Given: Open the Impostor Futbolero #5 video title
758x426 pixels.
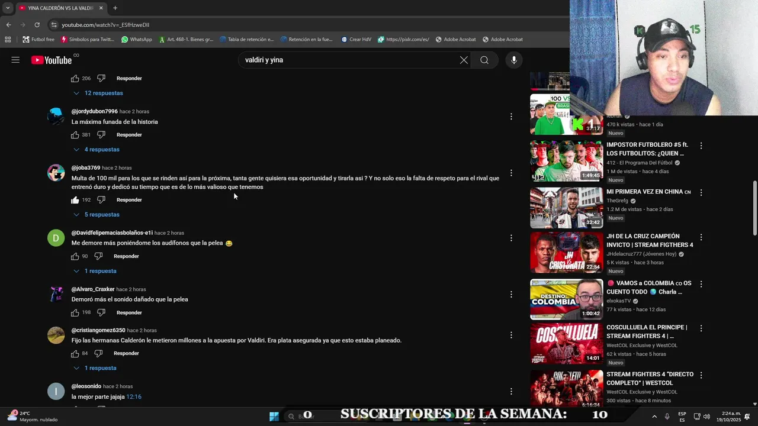Looking at the screenshot, I should tap(648, 149).
